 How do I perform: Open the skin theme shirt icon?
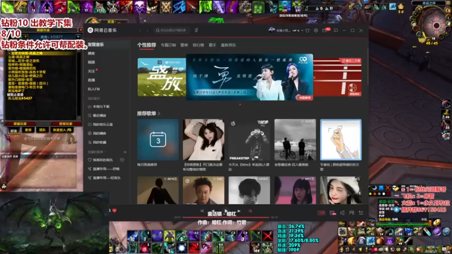coord(307,30)
